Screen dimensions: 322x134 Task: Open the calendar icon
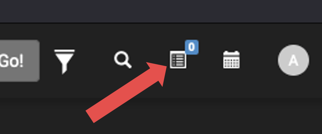232,60
